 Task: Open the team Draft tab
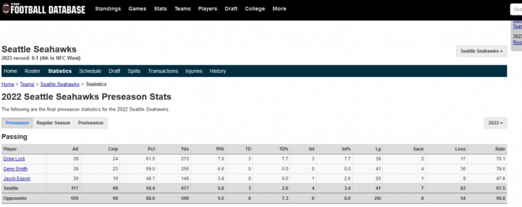(114, 71)
